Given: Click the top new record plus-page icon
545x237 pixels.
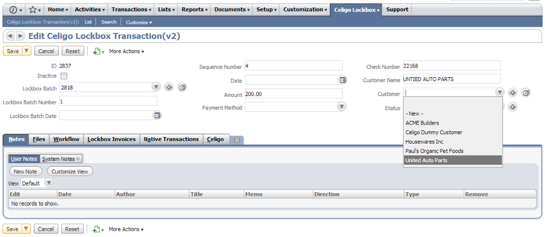Looking at the screenshot, I should (x=97, y=51).
